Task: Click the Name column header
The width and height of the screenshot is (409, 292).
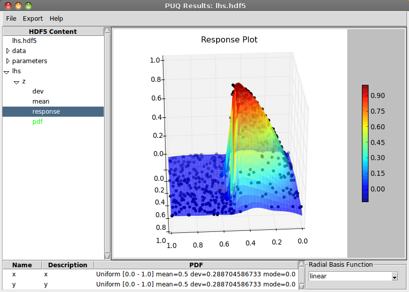Action: point(22,265)
